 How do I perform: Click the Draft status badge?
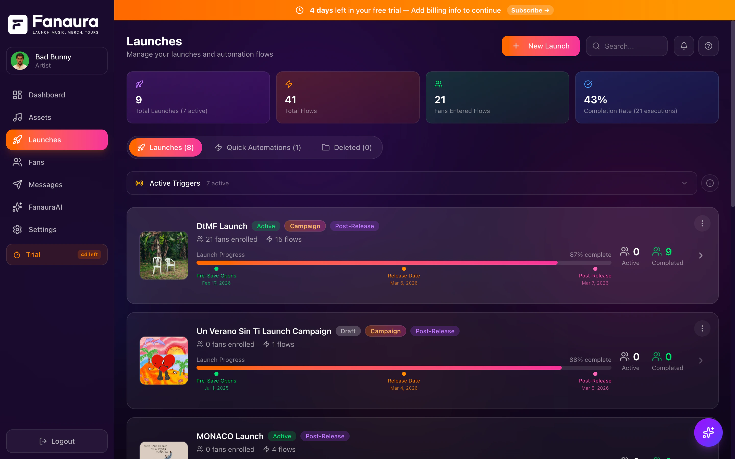coord(348,331)
